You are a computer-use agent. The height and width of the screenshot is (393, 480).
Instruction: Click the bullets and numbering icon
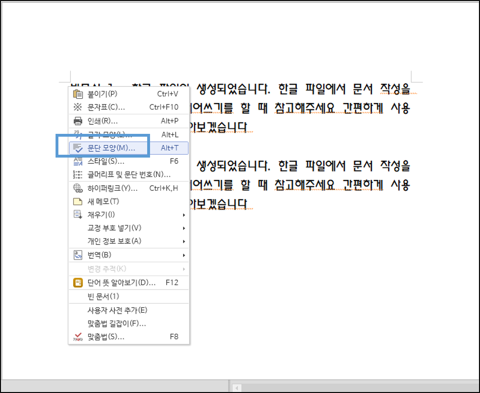78,175
